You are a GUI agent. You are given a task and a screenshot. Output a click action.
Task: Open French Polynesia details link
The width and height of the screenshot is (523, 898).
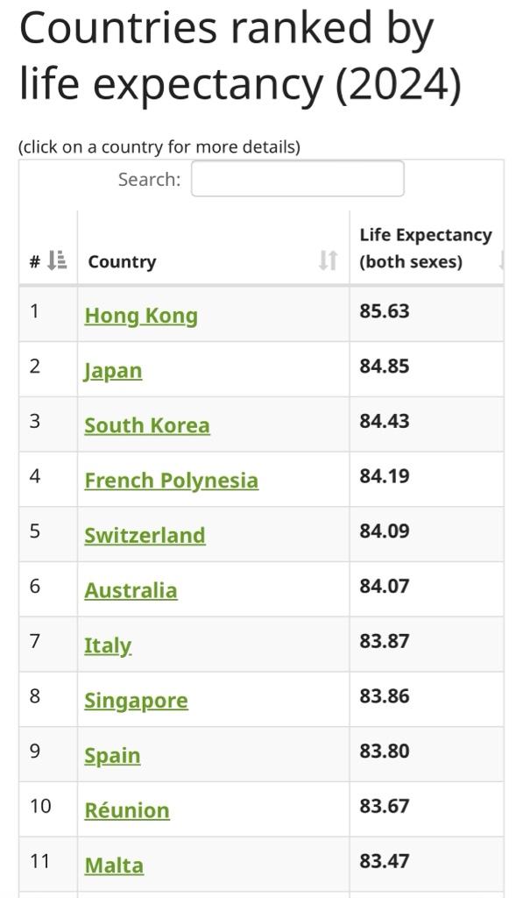point(171,481)
